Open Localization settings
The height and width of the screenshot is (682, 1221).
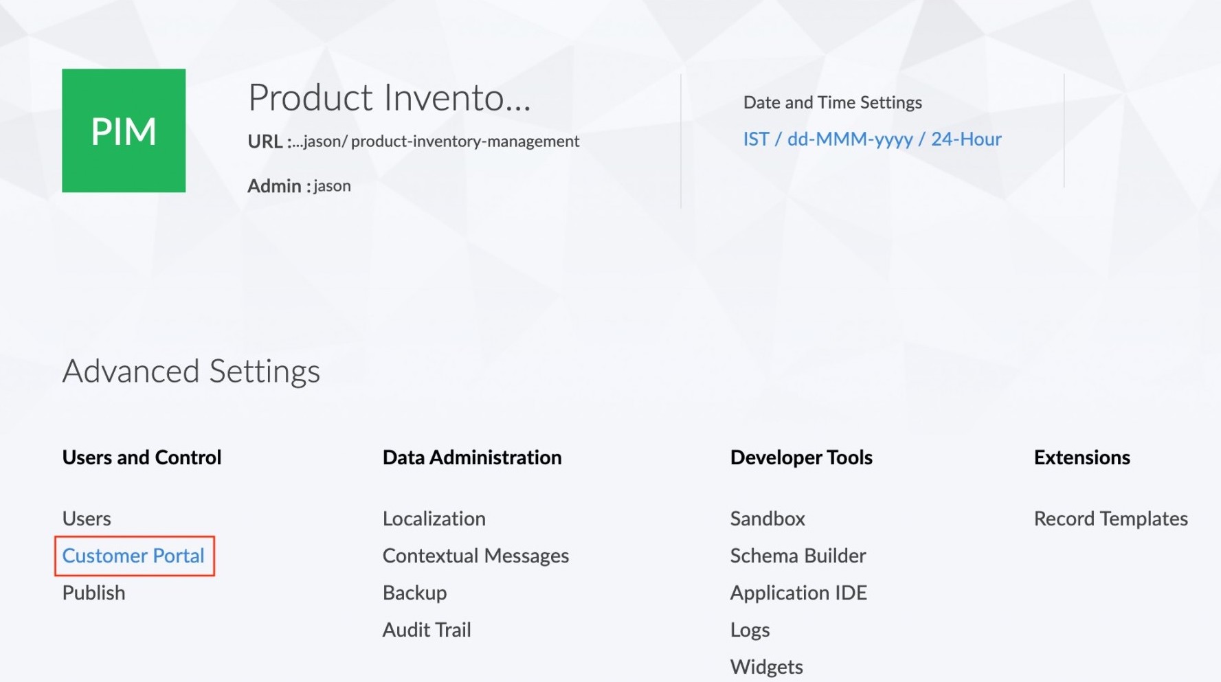coord(434,519)
